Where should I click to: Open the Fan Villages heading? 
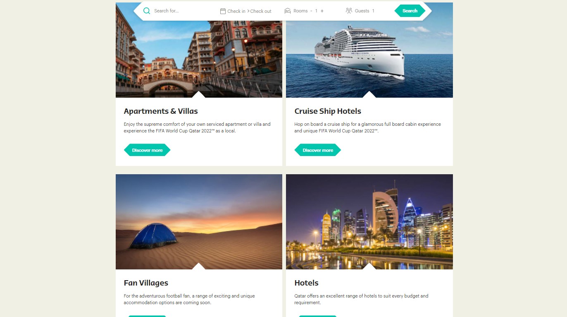click(x=146, y=283)
